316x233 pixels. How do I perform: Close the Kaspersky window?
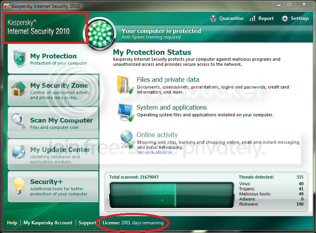tap(304, 5)
